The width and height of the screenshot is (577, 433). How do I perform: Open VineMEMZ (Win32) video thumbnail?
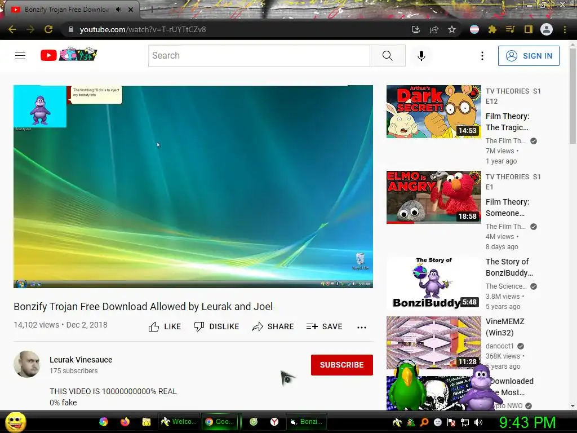(x=433, y=342)
